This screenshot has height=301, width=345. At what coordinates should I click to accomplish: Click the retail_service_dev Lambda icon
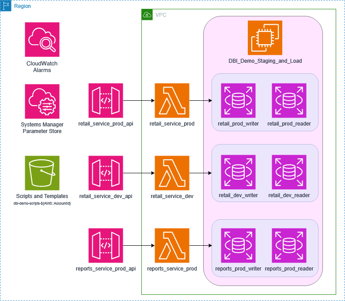tap(172, 173)
